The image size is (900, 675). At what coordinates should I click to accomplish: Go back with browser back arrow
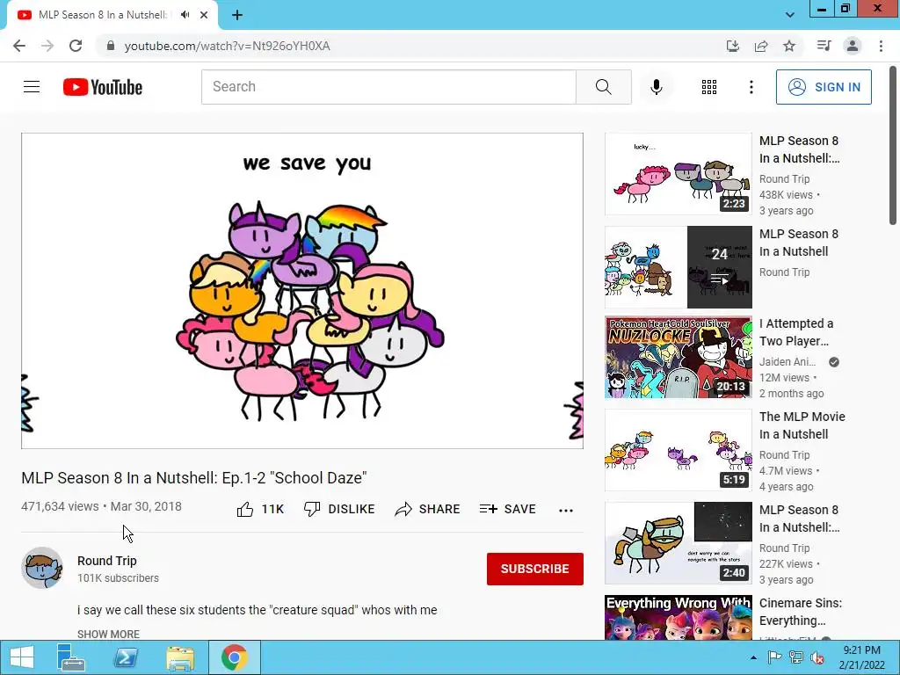(x=19, y=46)
